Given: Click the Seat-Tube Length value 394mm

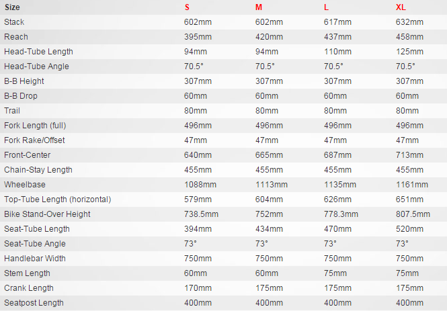Looking at the screenshot, I should click(x=198, y=229).
